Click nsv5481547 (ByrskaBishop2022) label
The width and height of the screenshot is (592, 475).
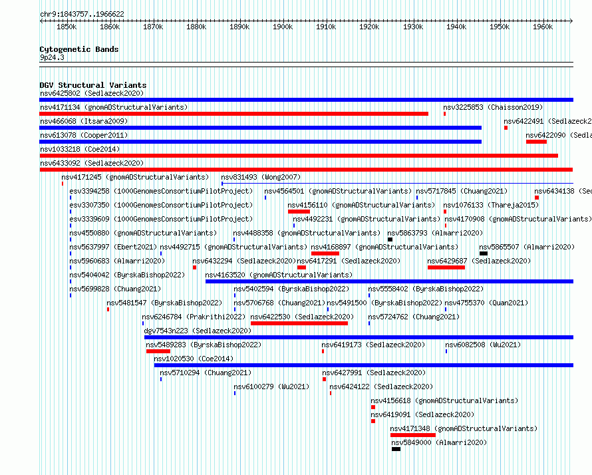pyautogui.click(x=164, y=303)
